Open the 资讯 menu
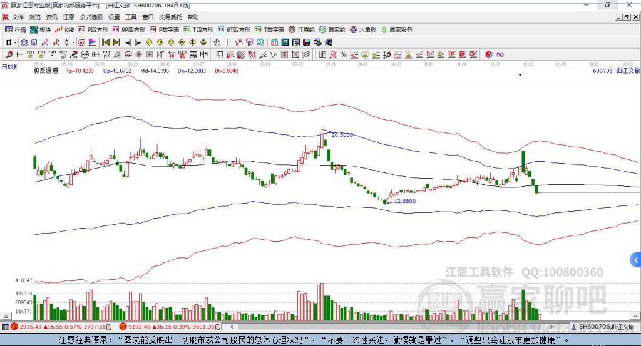Image resolution: width=641 pixels, height=346 pixels. point(51,17)
